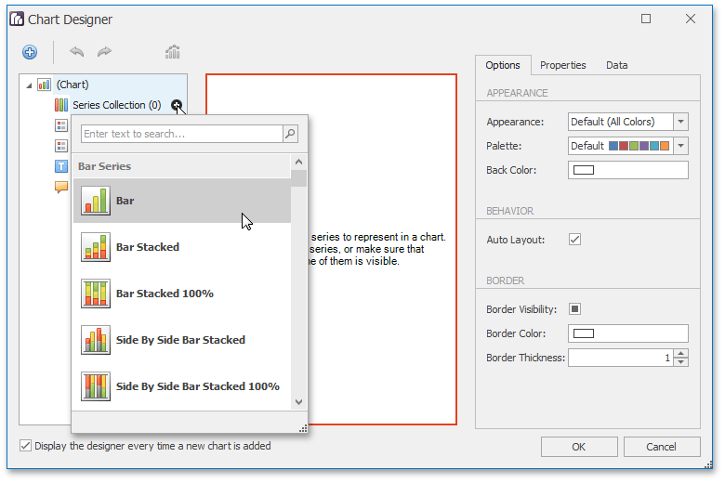Click the Back Color swatch
Screen dimensions: 725x483
coord(584,170)
